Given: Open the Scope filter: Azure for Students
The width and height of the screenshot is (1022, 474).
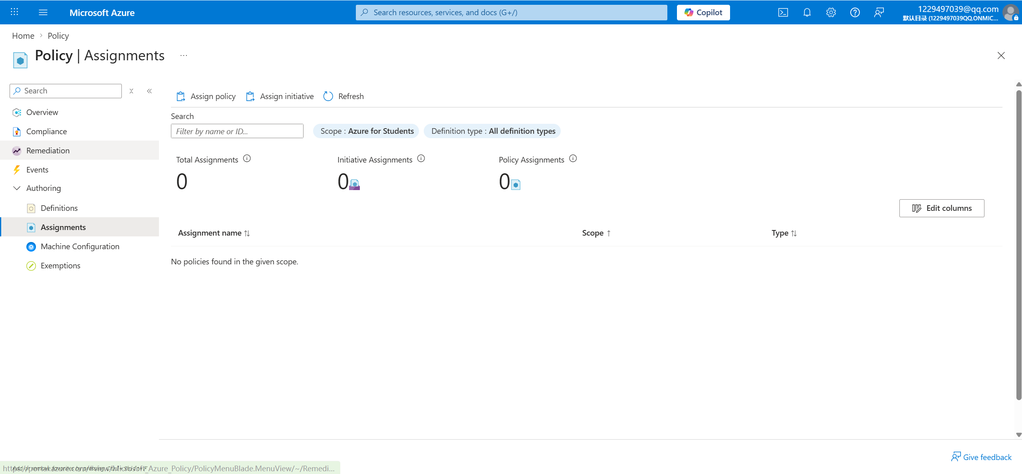Looking at the screenshot, I should [366, 131].
